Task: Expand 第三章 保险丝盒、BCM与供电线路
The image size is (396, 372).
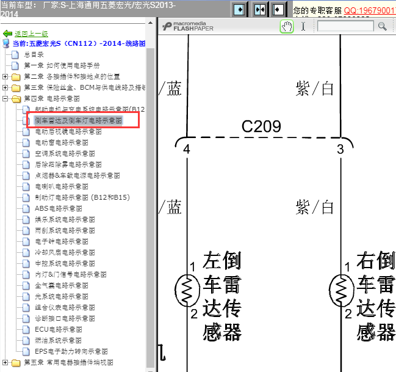Action: 5,87
